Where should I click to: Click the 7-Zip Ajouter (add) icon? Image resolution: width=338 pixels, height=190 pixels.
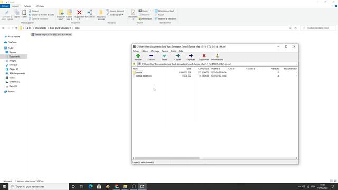click(138, 56)
